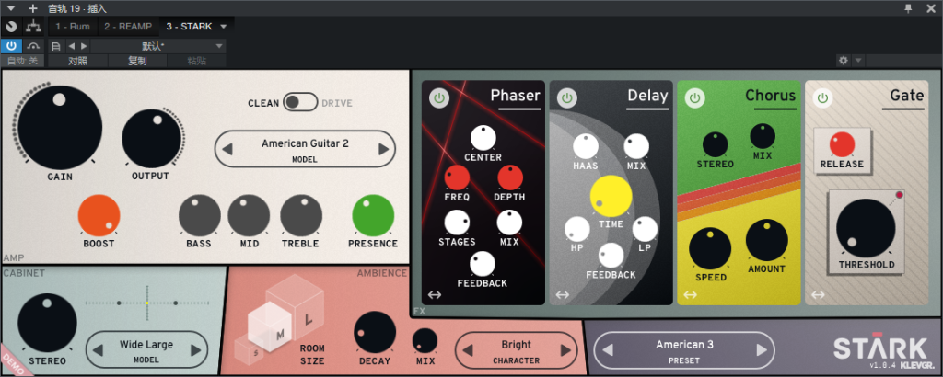
Task: Click the Chorus reorder arrows icon
Action: [x=690, y=295]
